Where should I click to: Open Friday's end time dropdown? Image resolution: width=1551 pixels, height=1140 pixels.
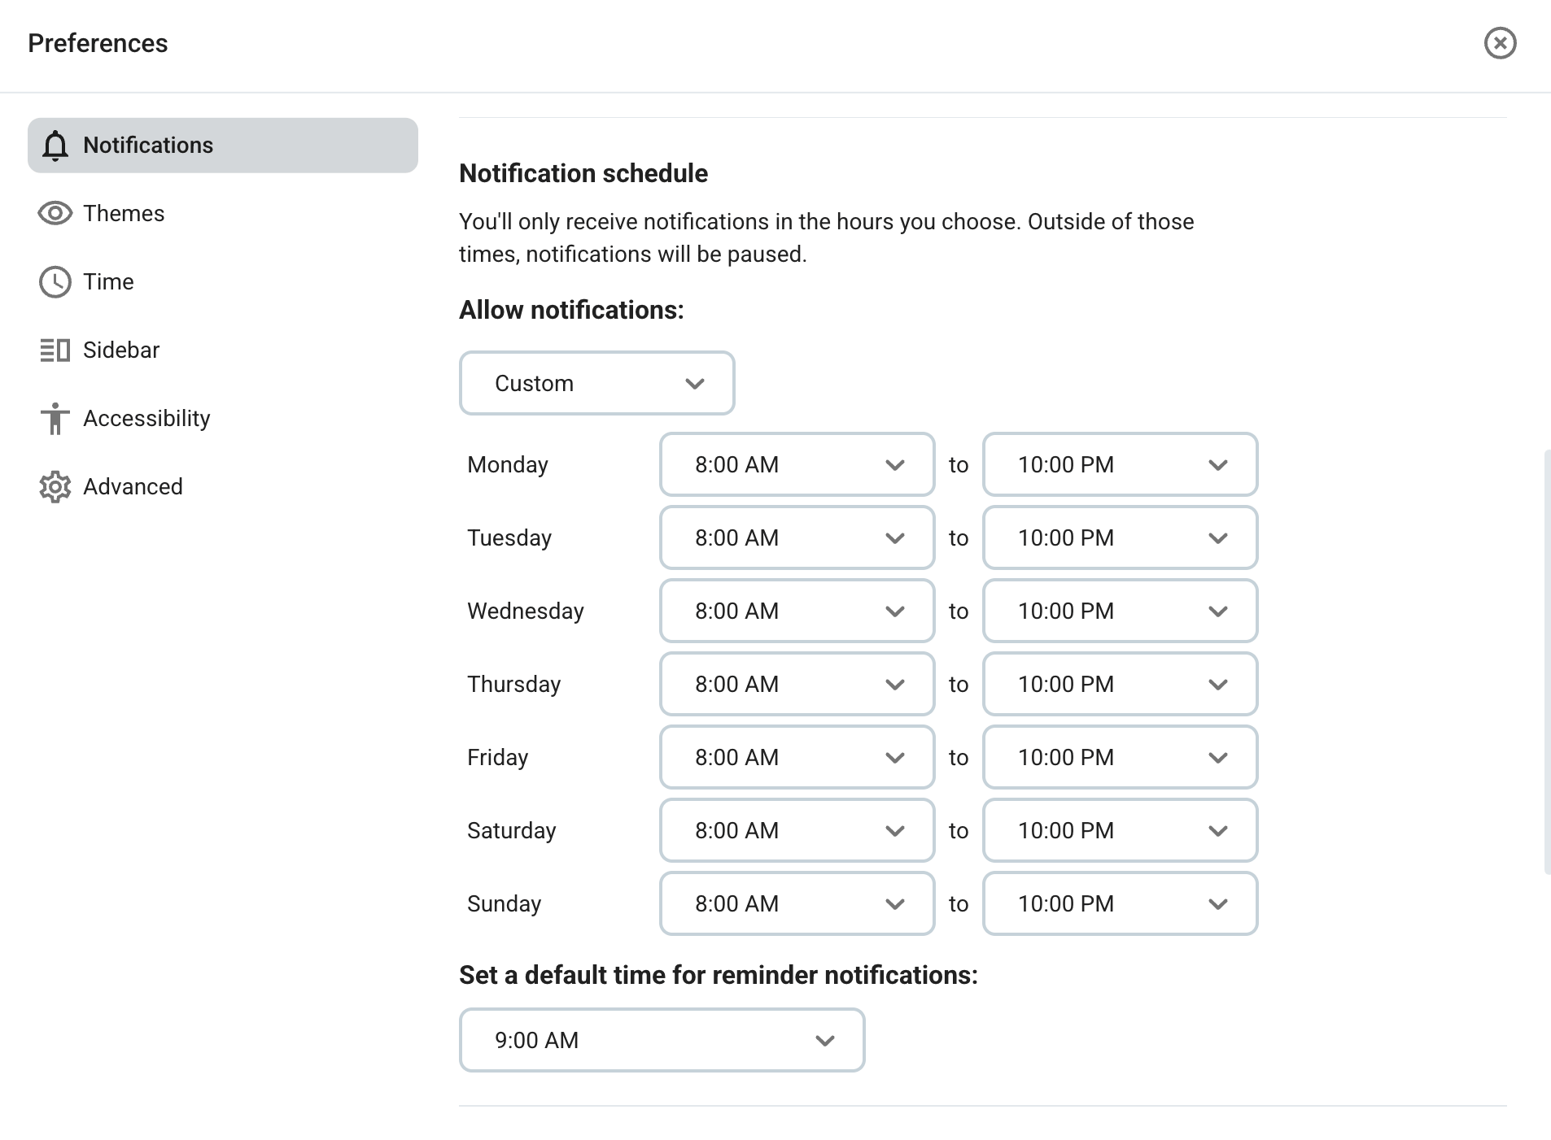point(1120,757)
